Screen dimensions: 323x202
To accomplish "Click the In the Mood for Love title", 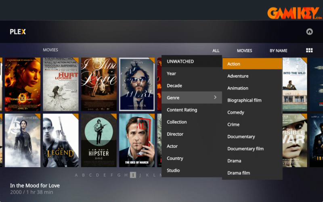I will pos(35,185).
